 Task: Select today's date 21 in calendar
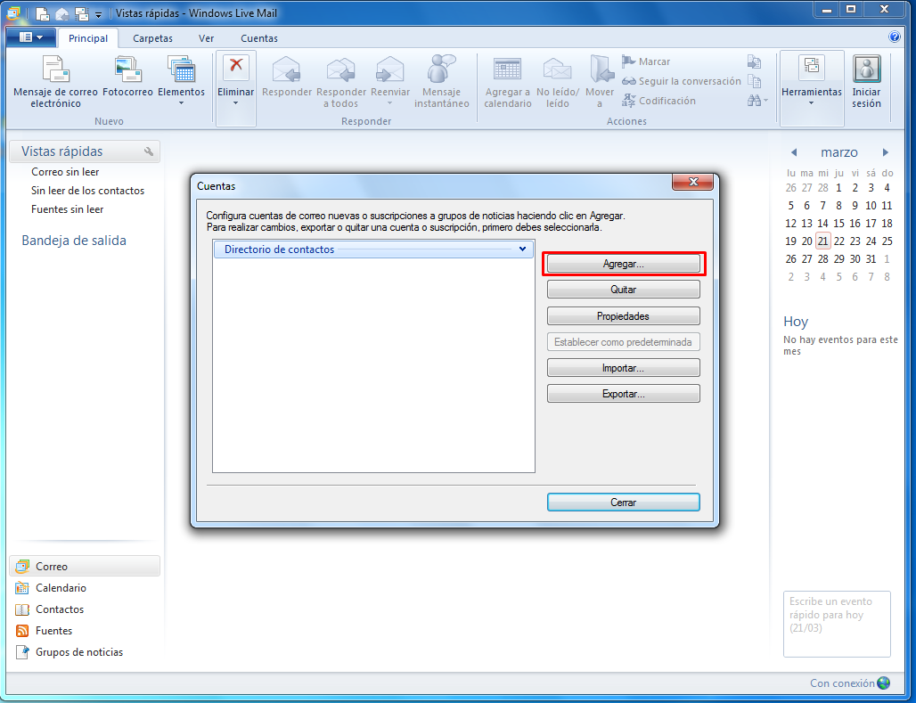[x=822, y=241]
